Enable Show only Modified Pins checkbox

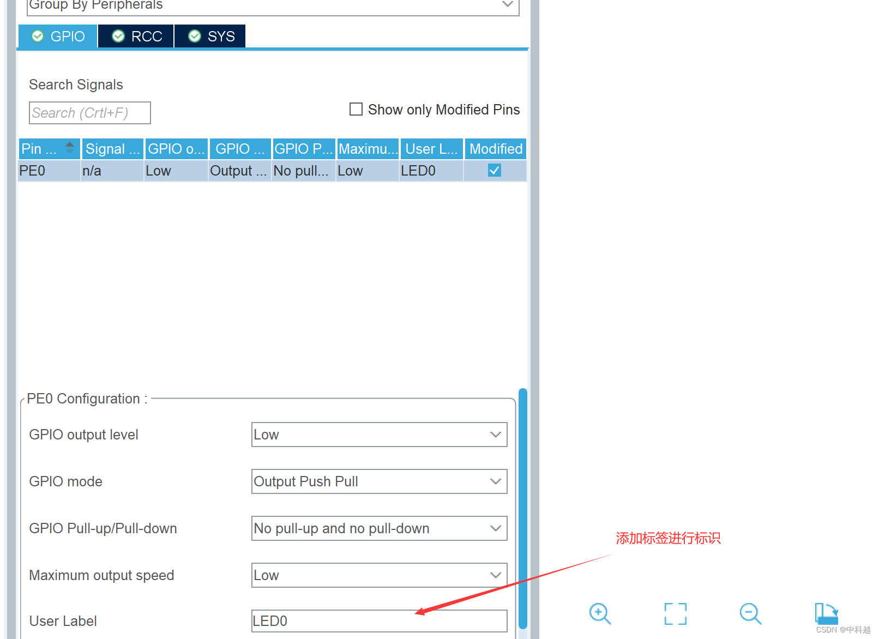pyautogui.click(x=356, y=110)
